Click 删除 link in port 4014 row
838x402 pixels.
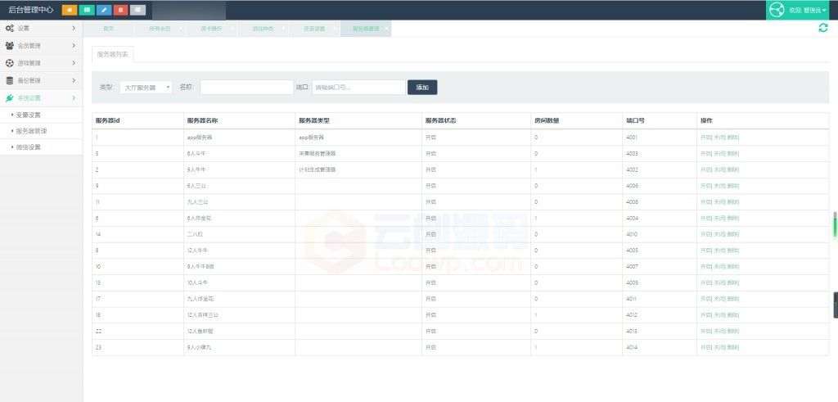[x=732, y=347]
